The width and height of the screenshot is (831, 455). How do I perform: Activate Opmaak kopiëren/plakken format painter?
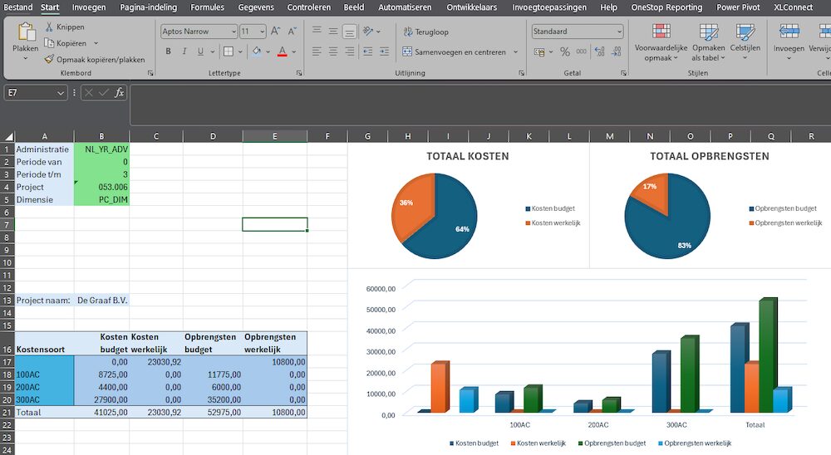tap(95, 59)
